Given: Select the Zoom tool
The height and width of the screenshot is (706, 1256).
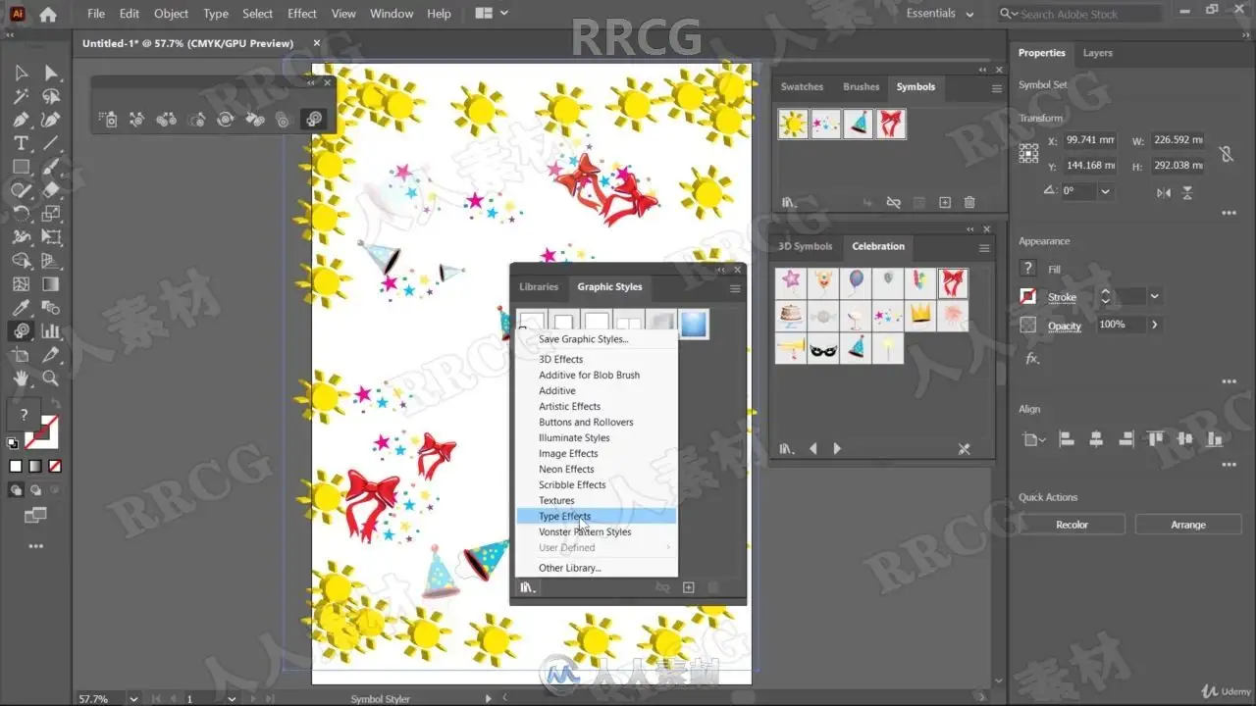Looking at the screenshot, I should 51,378.
